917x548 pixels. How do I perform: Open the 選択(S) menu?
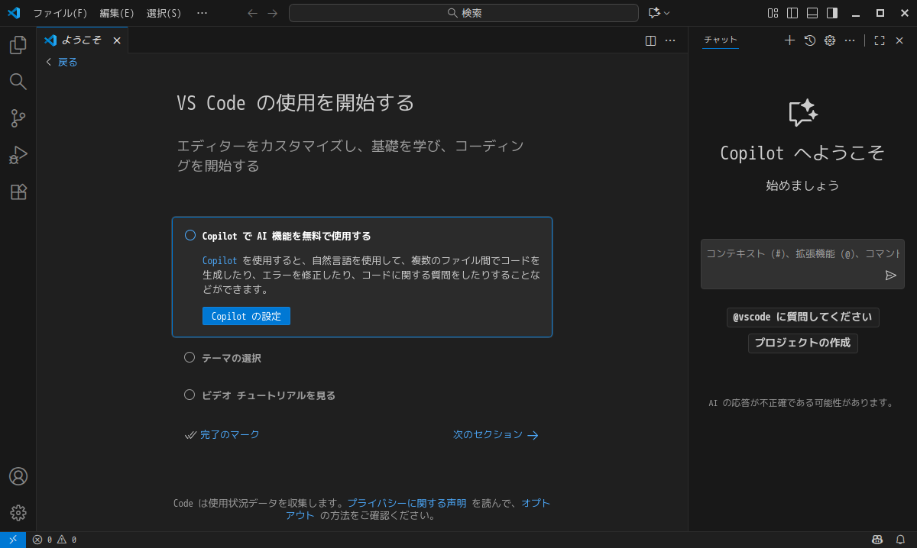(164, 13)
